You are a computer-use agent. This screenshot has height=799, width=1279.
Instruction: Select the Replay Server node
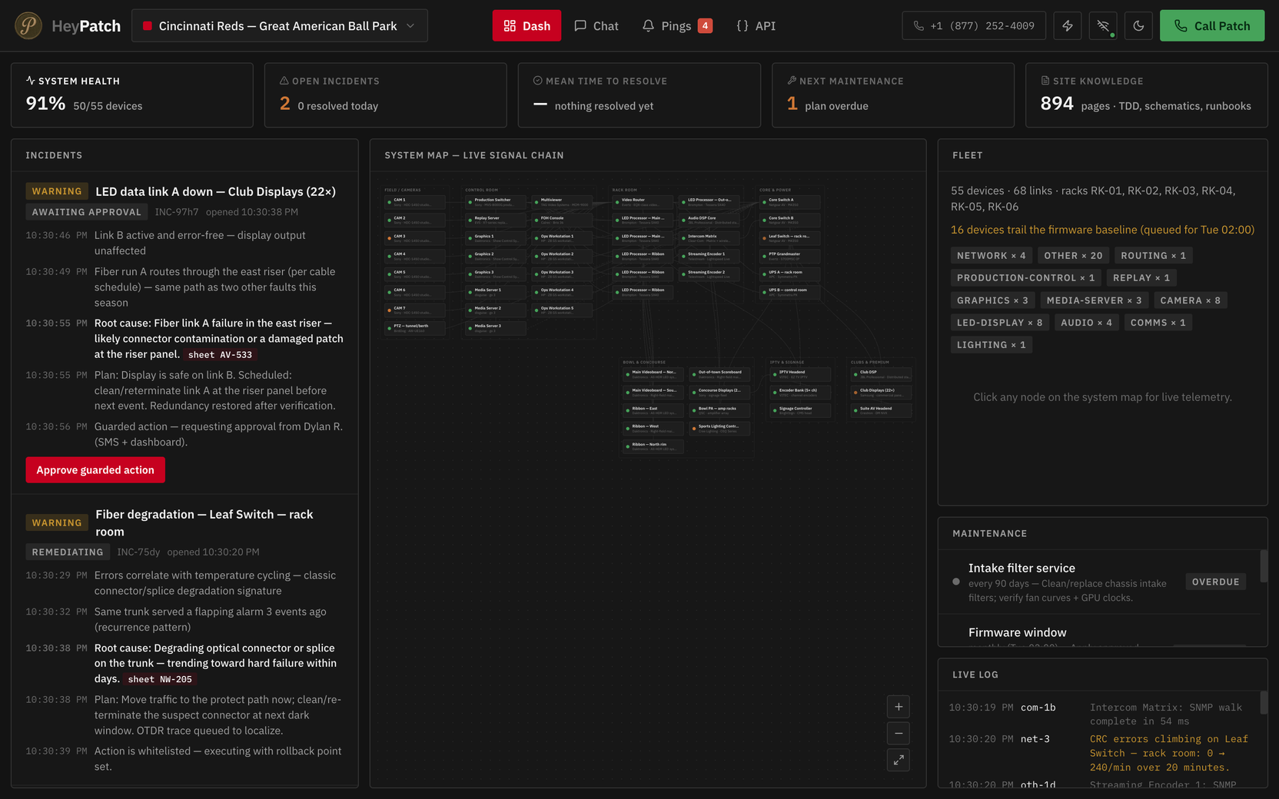tap(496, 220)
